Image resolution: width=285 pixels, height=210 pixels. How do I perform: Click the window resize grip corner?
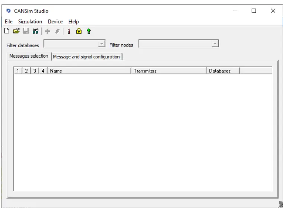pyautogui.click(x=281, y=205)
